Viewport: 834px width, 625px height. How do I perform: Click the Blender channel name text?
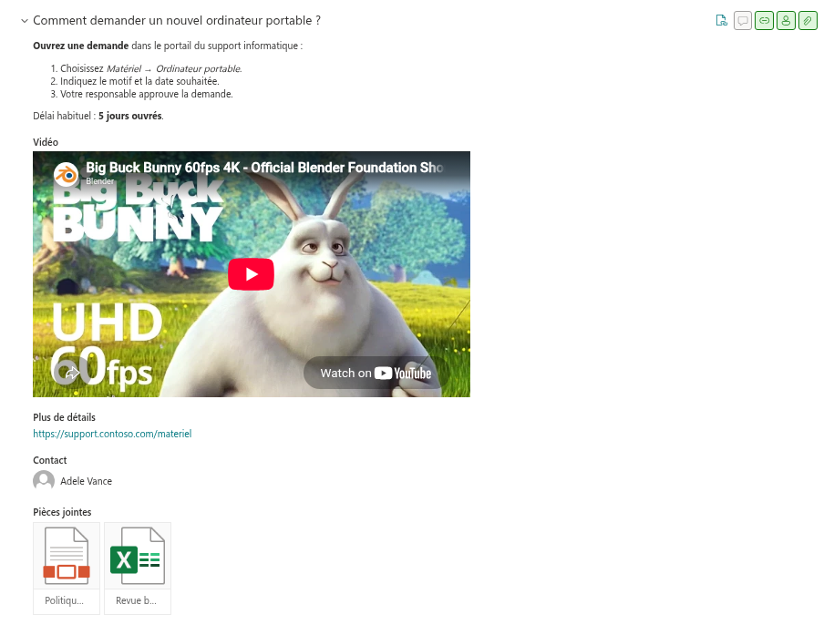100,181
